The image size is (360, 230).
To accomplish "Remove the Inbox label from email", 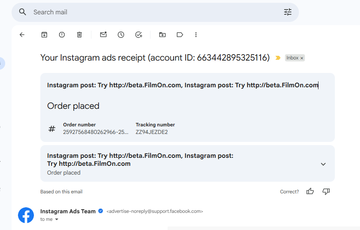I will point(302,58).
